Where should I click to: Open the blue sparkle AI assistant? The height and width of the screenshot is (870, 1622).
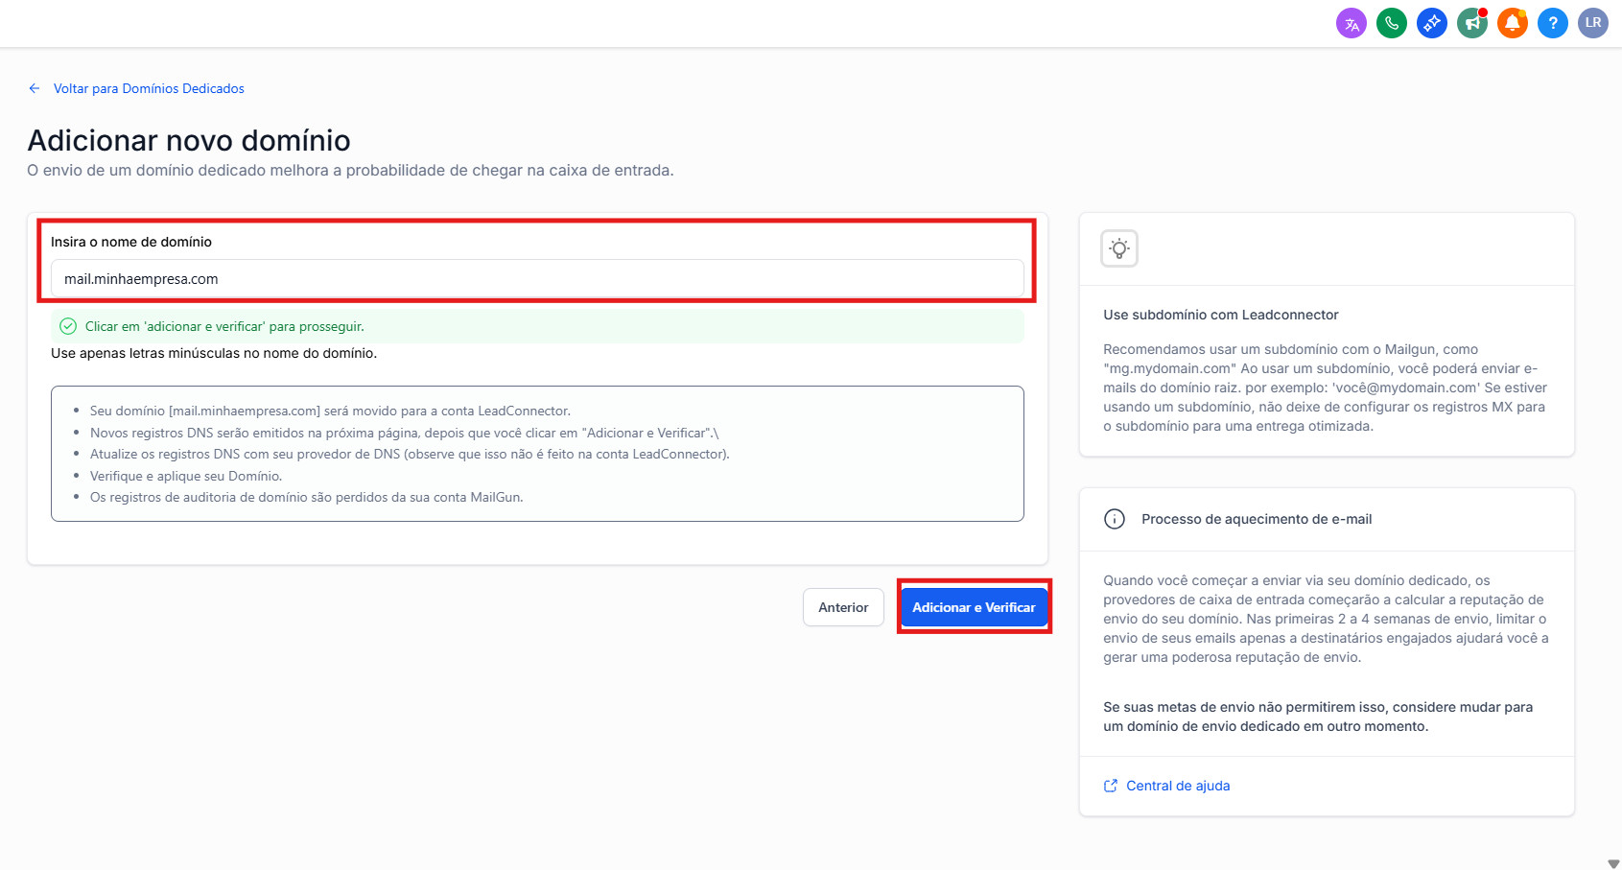[1432, 23]
